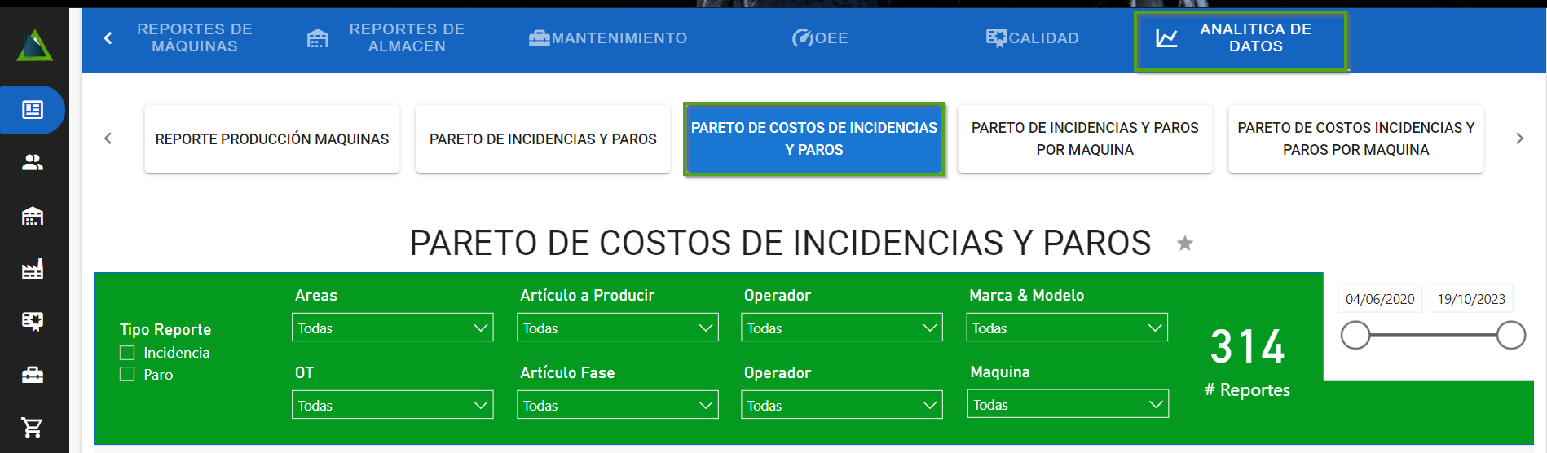
Task: Open the Maquina dropdown
Action: (x=1067, y=404)
